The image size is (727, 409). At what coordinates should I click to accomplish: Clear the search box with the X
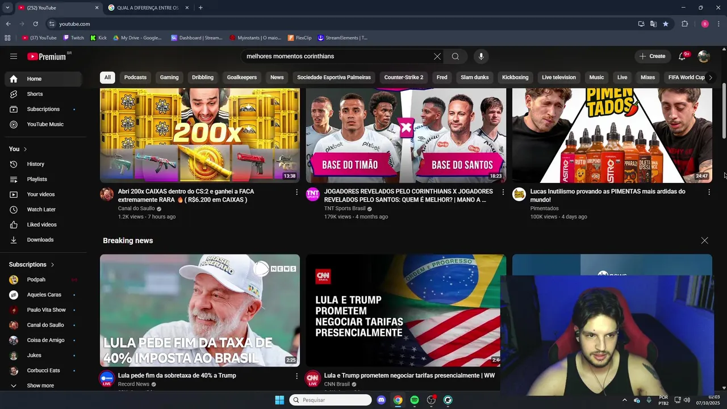(x=437, y=56)
